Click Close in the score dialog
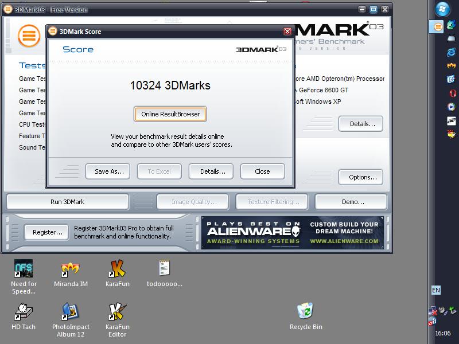Image resolution: width=459 pixels, height=344 pixels. 263,171
